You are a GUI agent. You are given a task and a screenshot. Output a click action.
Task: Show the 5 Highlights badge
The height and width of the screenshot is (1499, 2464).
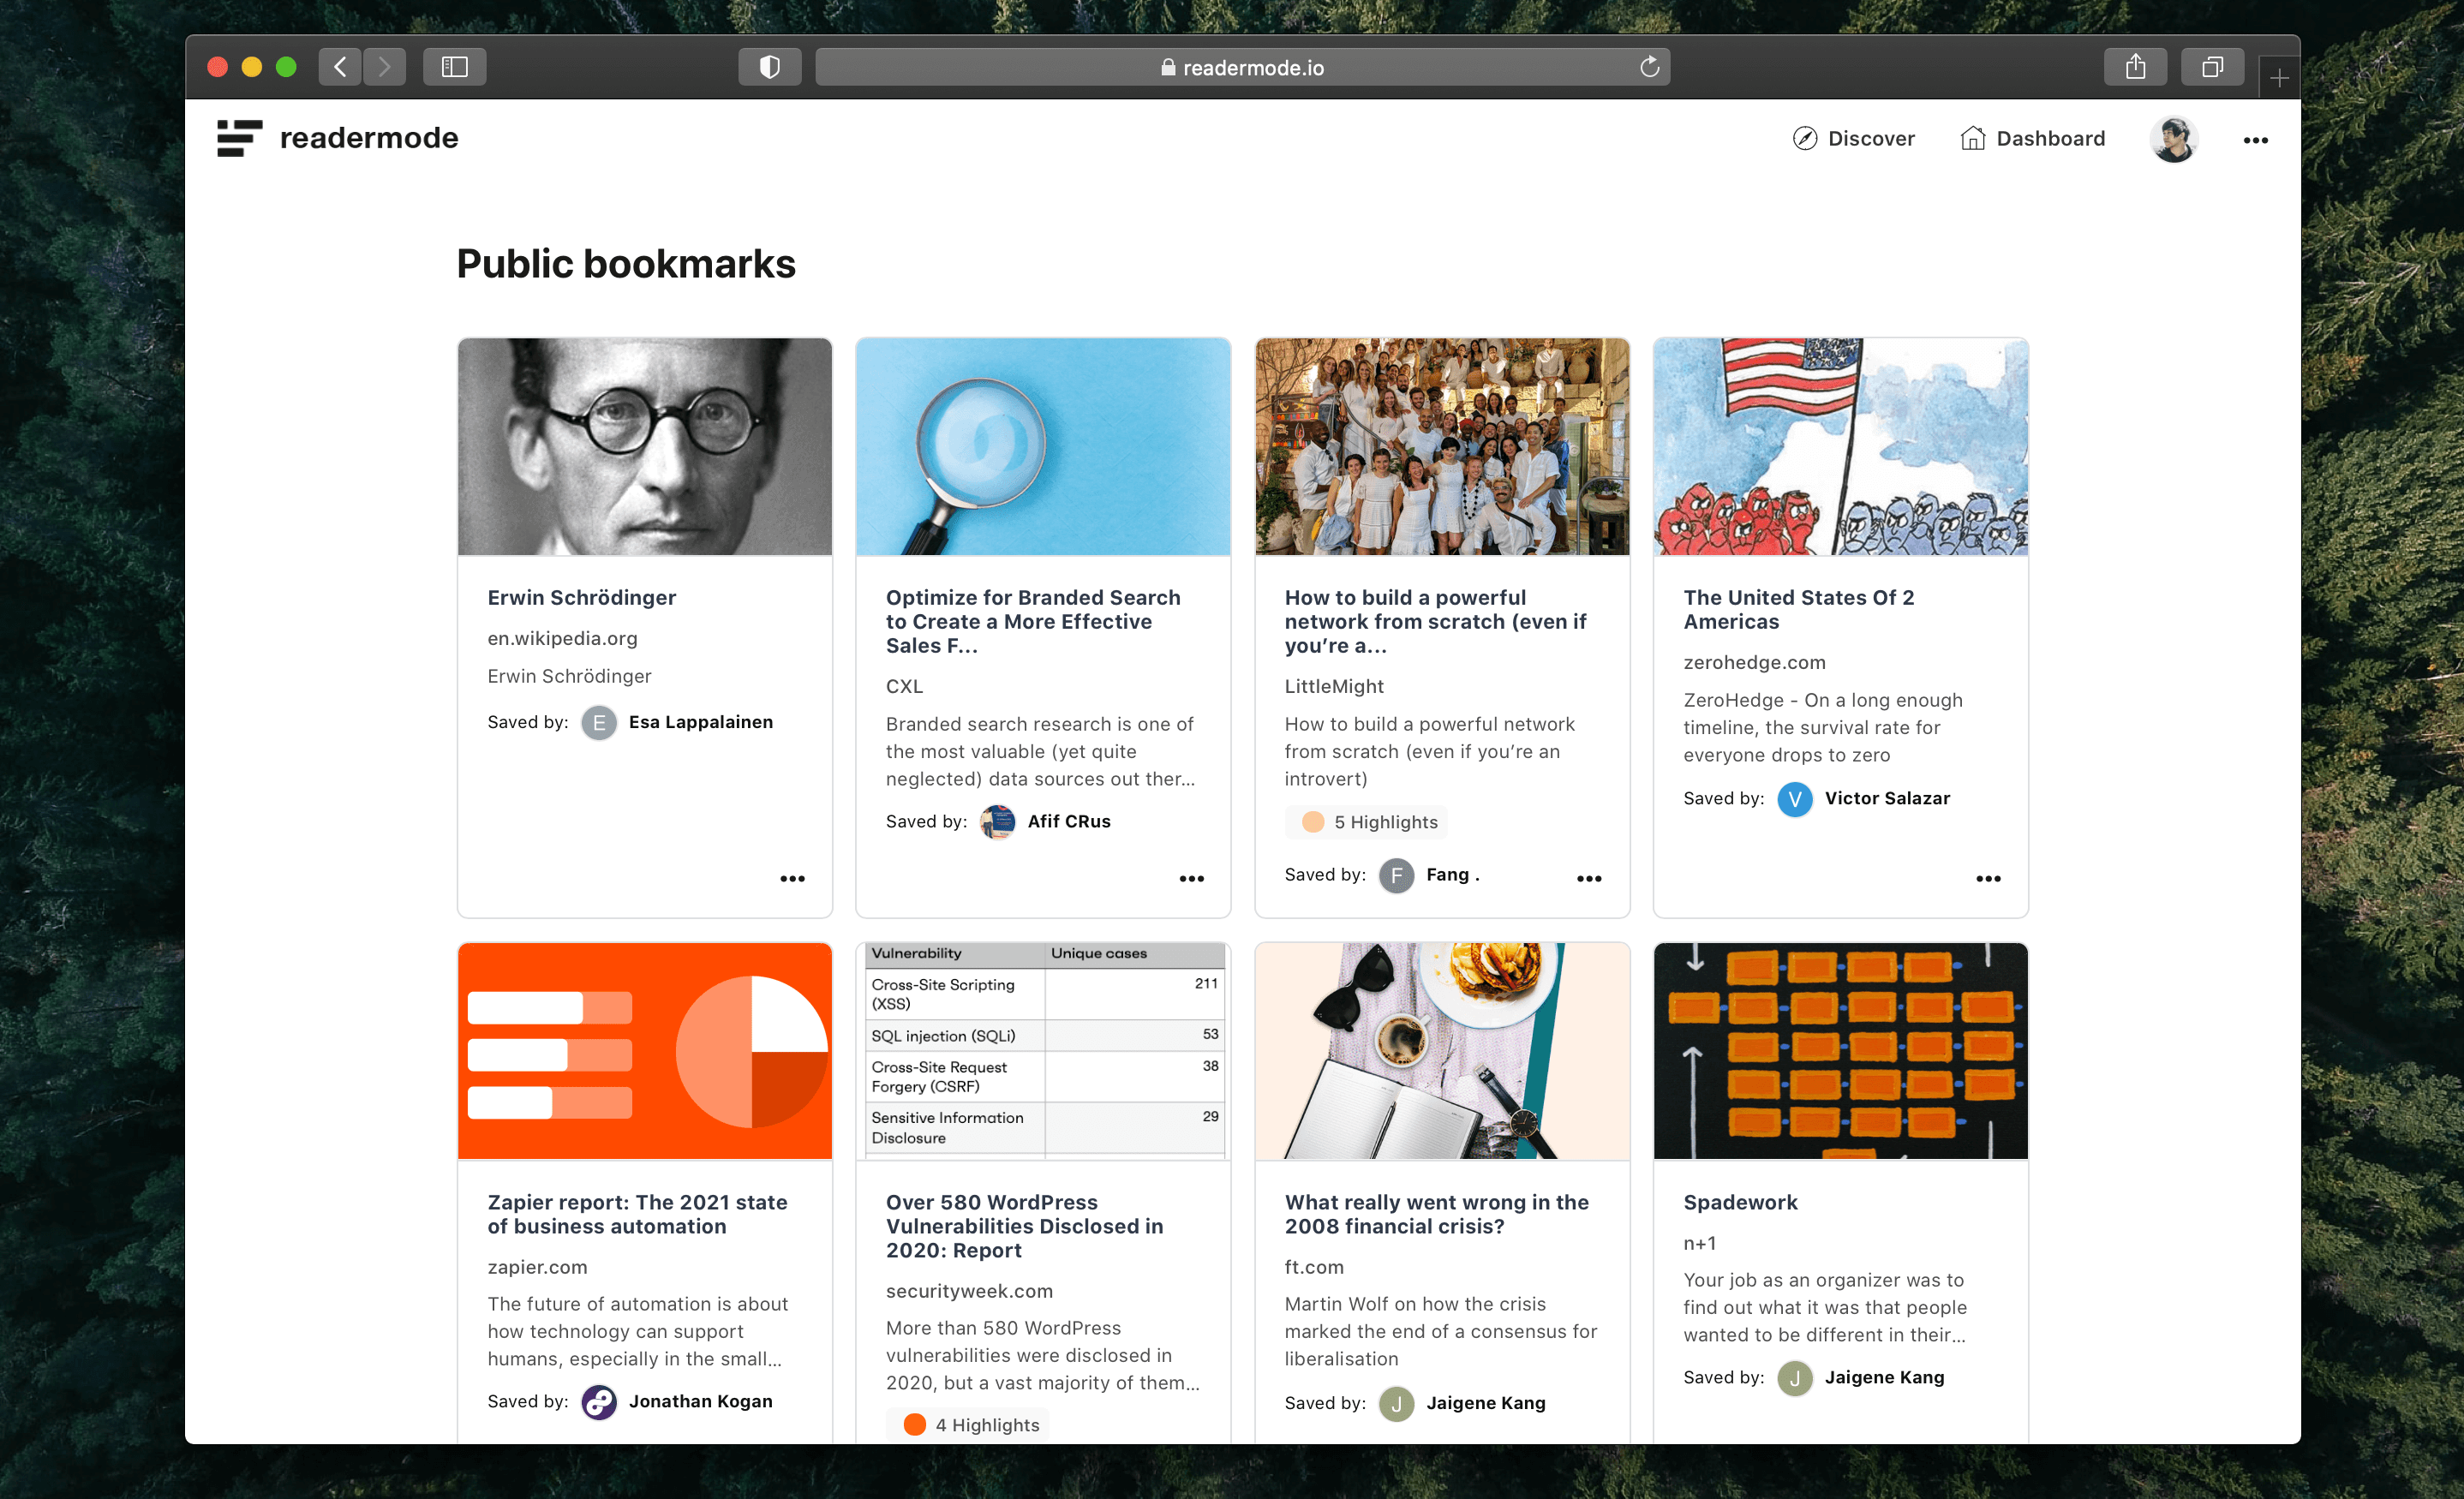click(x=1367, y=822)
